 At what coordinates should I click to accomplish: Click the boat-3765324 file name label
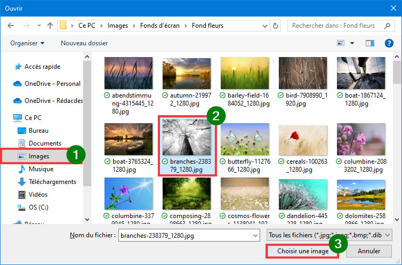tap(133, 165)
